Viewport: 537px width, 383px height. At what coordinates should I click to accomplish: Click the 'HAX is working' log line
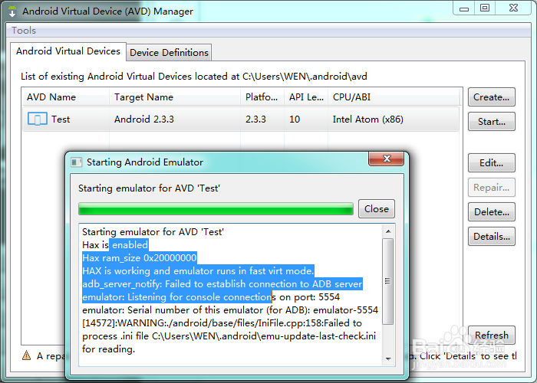click(x=198, y=271)
